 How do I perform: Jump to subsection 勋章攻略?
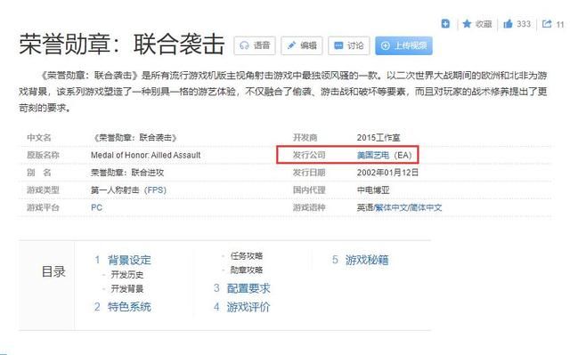point(247,270)
